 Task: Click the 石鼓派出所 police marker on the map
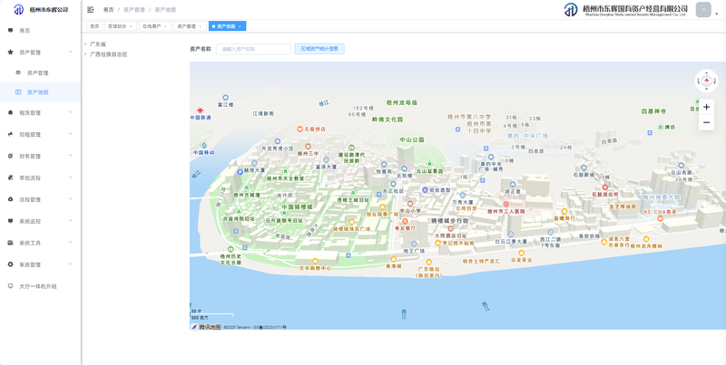click(604, 187)
